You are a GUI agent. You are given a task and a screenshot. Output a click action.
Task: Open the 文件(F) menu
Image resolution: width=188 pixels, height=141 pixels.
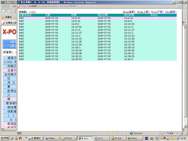[6, 6]
